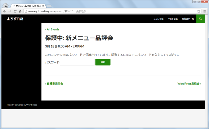Click the browser back arrow
The width and height of the screenshot is (209, 129).
pos(4,11)
